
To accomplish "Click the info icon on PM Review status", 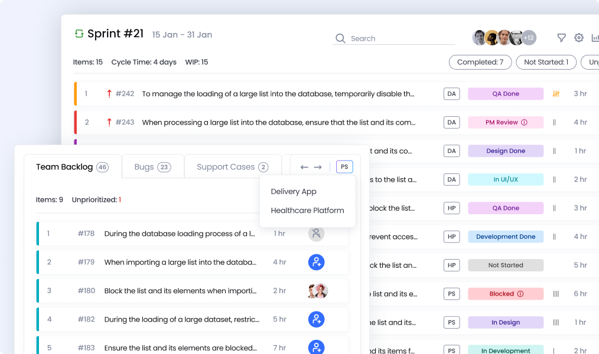I will coord(524,123).
